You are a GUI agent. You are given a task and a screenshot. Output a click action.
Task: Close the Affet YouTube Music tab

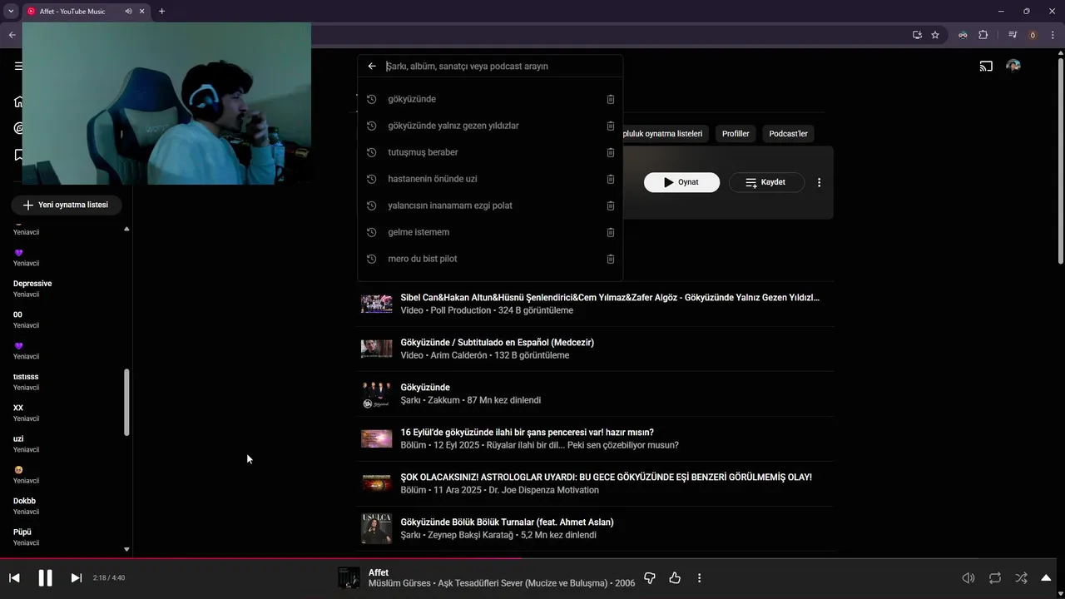[x=142, y=12]
